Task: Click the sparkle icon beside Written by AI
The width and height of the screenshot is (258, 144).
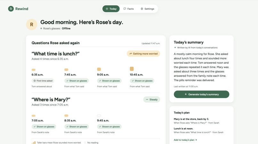Action: [x=175, y=48]
